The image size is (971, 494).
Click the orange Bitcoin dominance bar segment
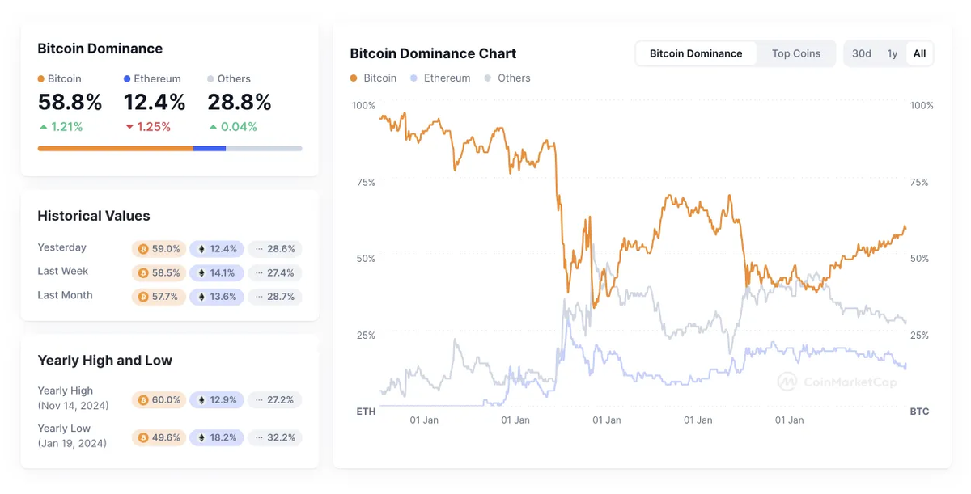[x=115, y=149]
